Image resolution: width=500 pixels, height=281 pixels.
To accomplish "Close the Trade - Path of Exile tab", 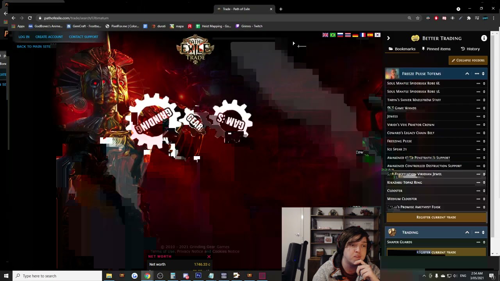I will 271,9.
